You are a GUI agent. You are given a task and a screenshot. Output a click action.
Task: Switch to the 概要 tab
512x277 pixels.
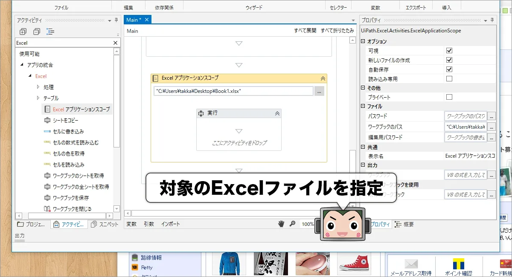tap(404, 224)
